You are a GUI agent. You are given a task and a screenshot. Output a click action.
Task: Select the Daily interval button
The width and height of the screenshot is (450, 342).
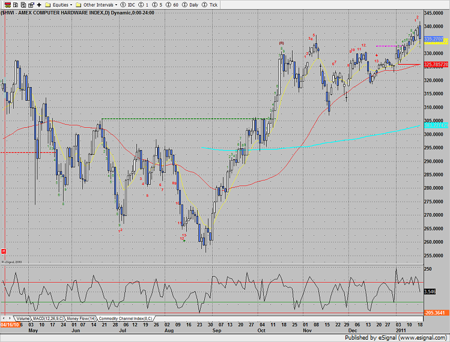click(190, 4)
